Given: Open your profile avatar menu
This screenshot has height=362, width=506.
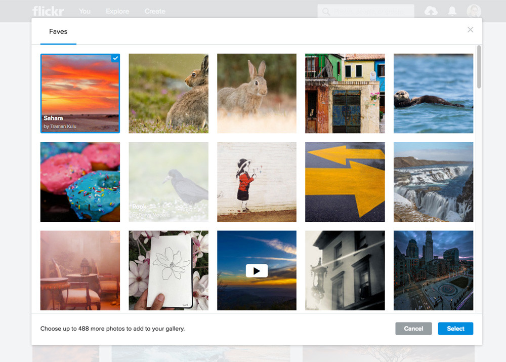Looking at the screenshot, I should click(474, 11).
